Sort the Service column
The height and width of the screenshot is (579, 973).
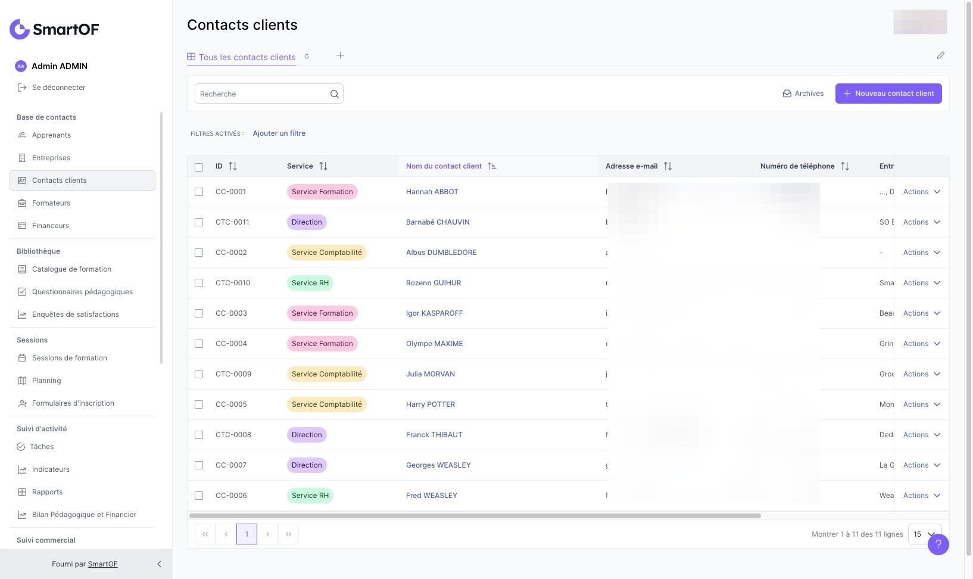(x=323, y=166)
